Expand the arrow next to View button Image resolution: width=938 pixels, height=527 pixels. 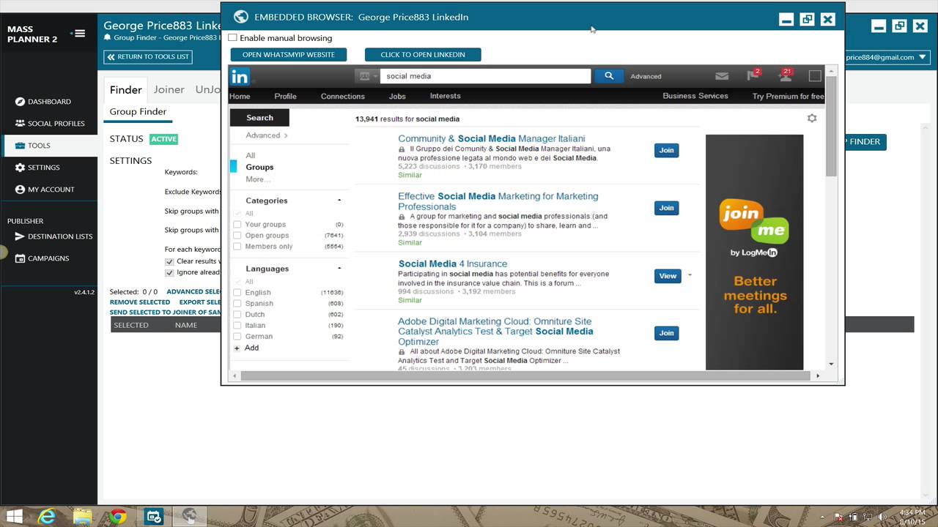pyautogui.click(x=690, y=276)
